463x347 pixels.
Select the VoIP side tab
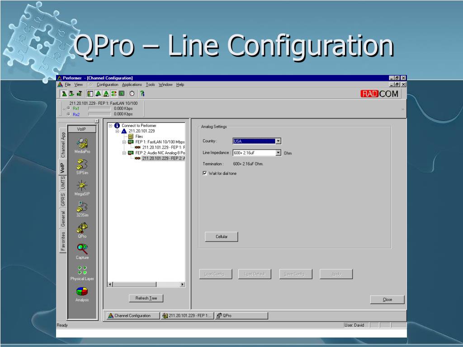tap(62, 168)
